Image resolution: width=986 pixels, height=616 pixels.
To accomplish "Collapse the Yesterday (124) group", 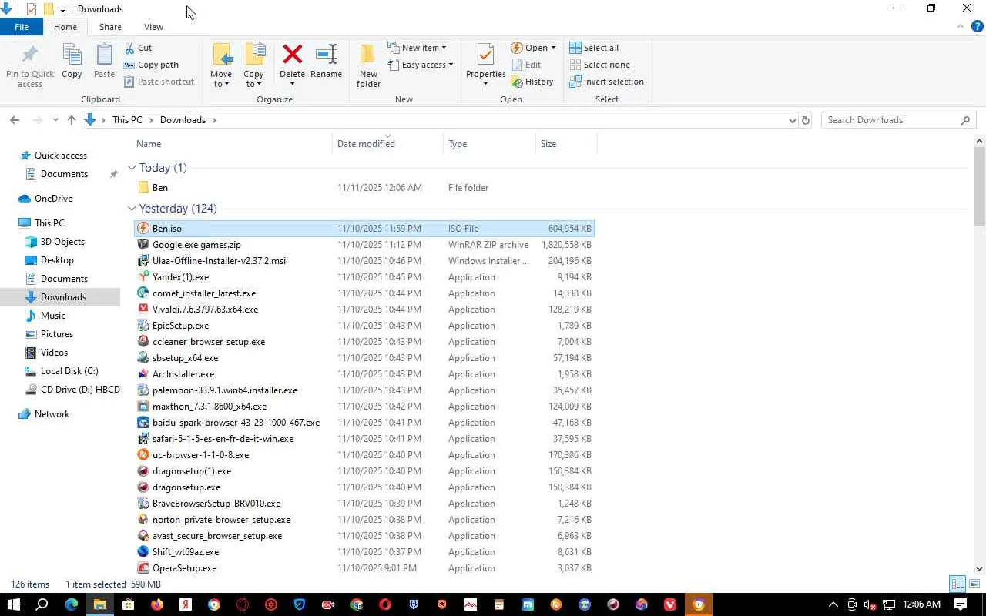I will coord(132,209).
